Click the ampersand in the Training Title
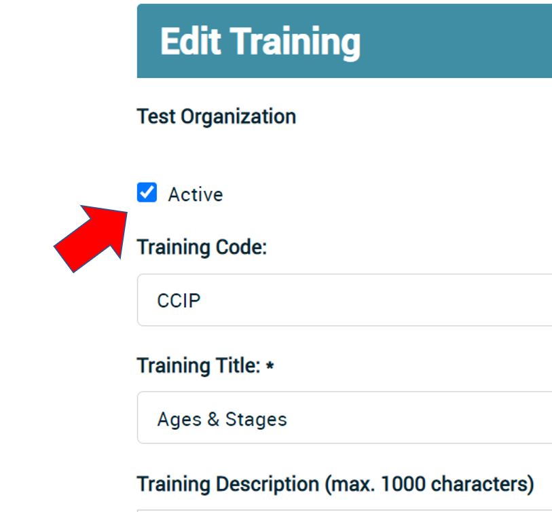Screen dimensions: 552x512 point(213,419)
